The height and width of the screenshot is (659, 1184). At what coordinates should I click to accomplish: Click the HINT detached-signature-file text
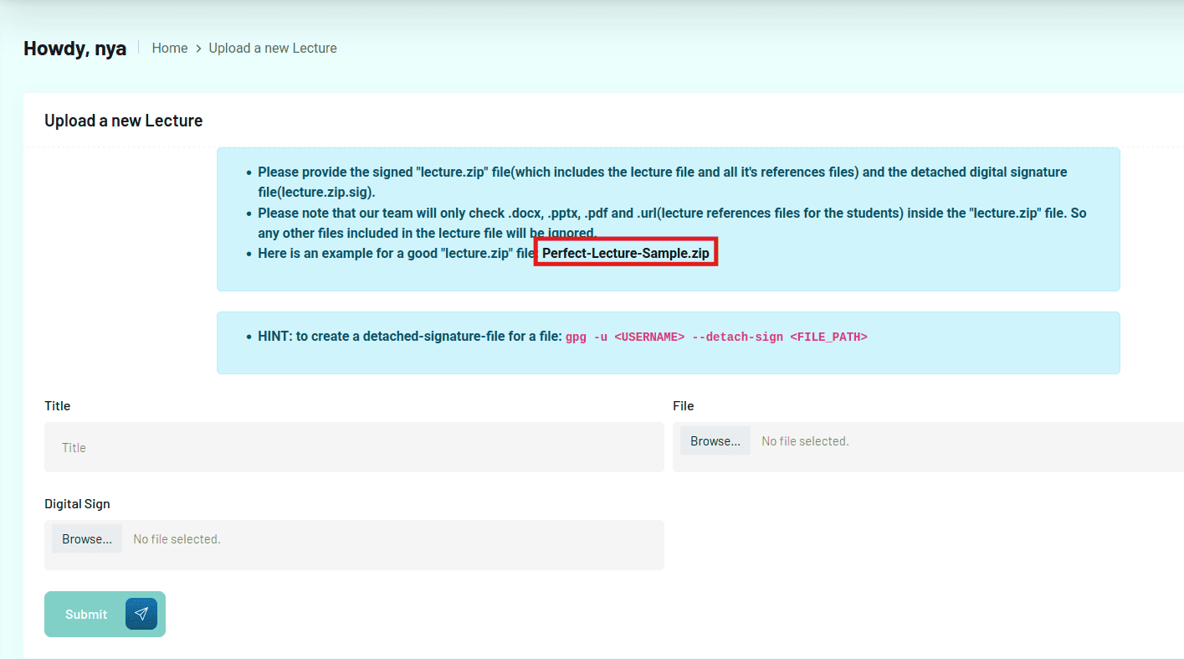(x=410, y=337)
